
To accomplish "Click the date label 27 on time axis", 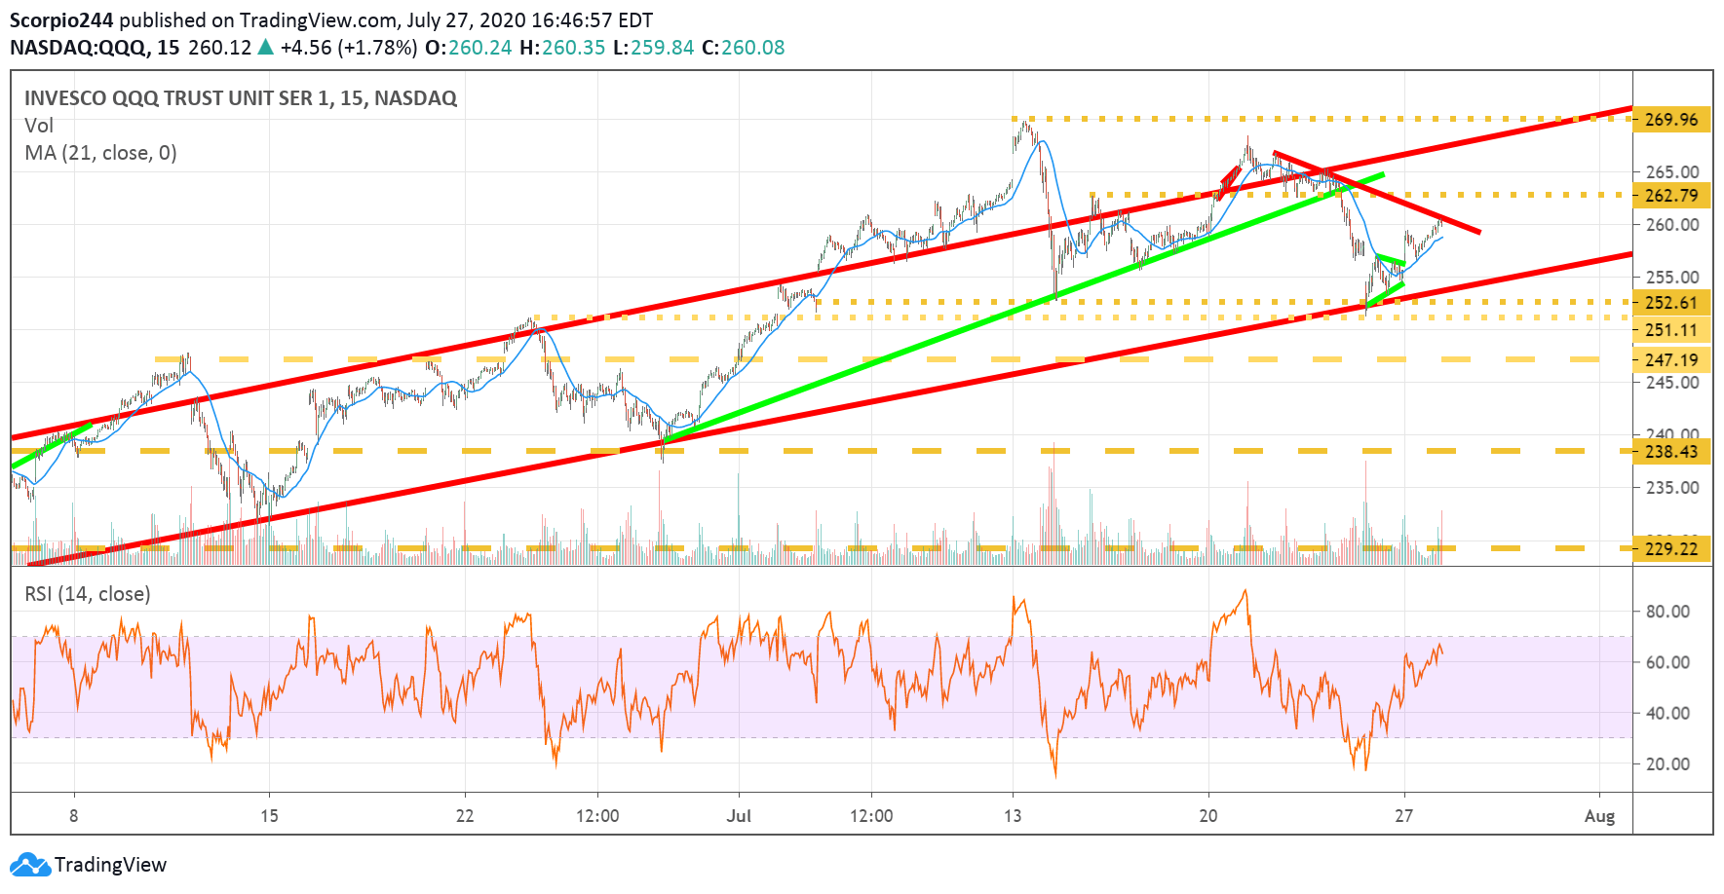I will tap(1403, 815).
